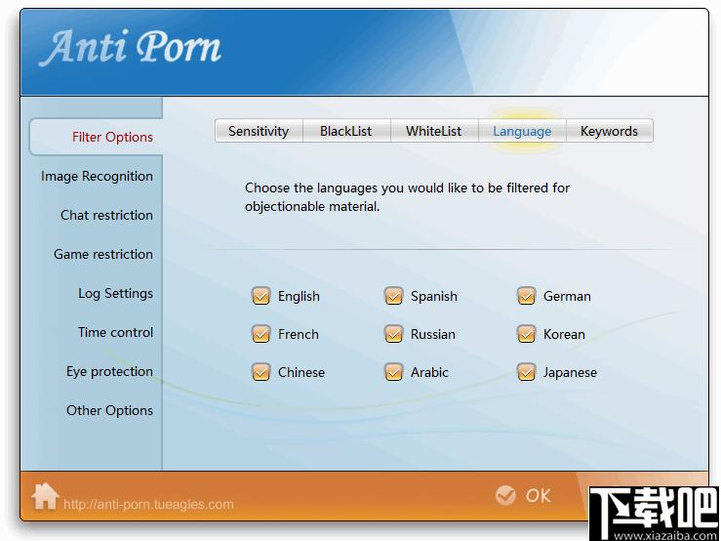721x541 pixels.
Task: Uncheck the French checkbox
Action: pyautogui.click(x=261, y=334)
